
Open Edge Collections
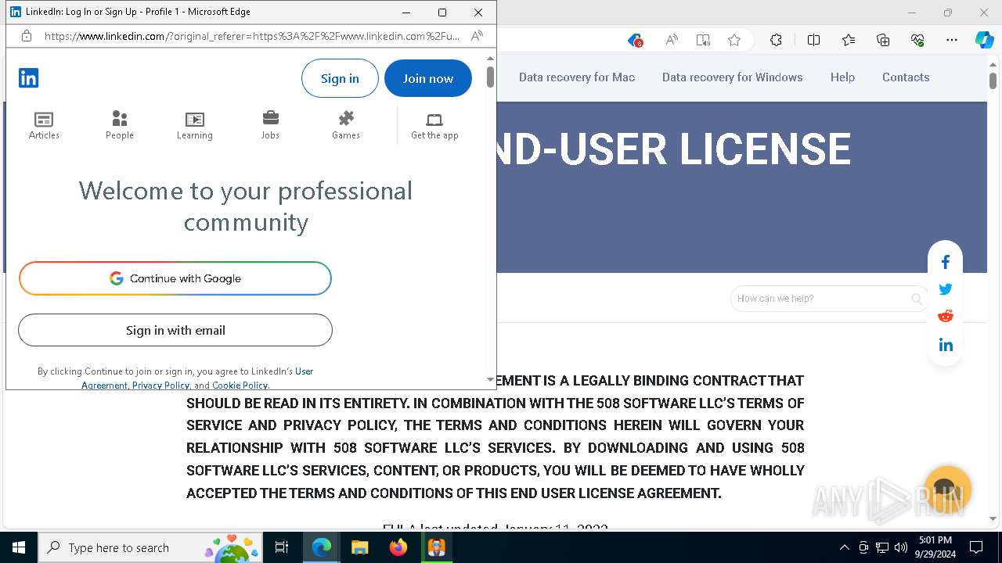[x=883, y=41]
